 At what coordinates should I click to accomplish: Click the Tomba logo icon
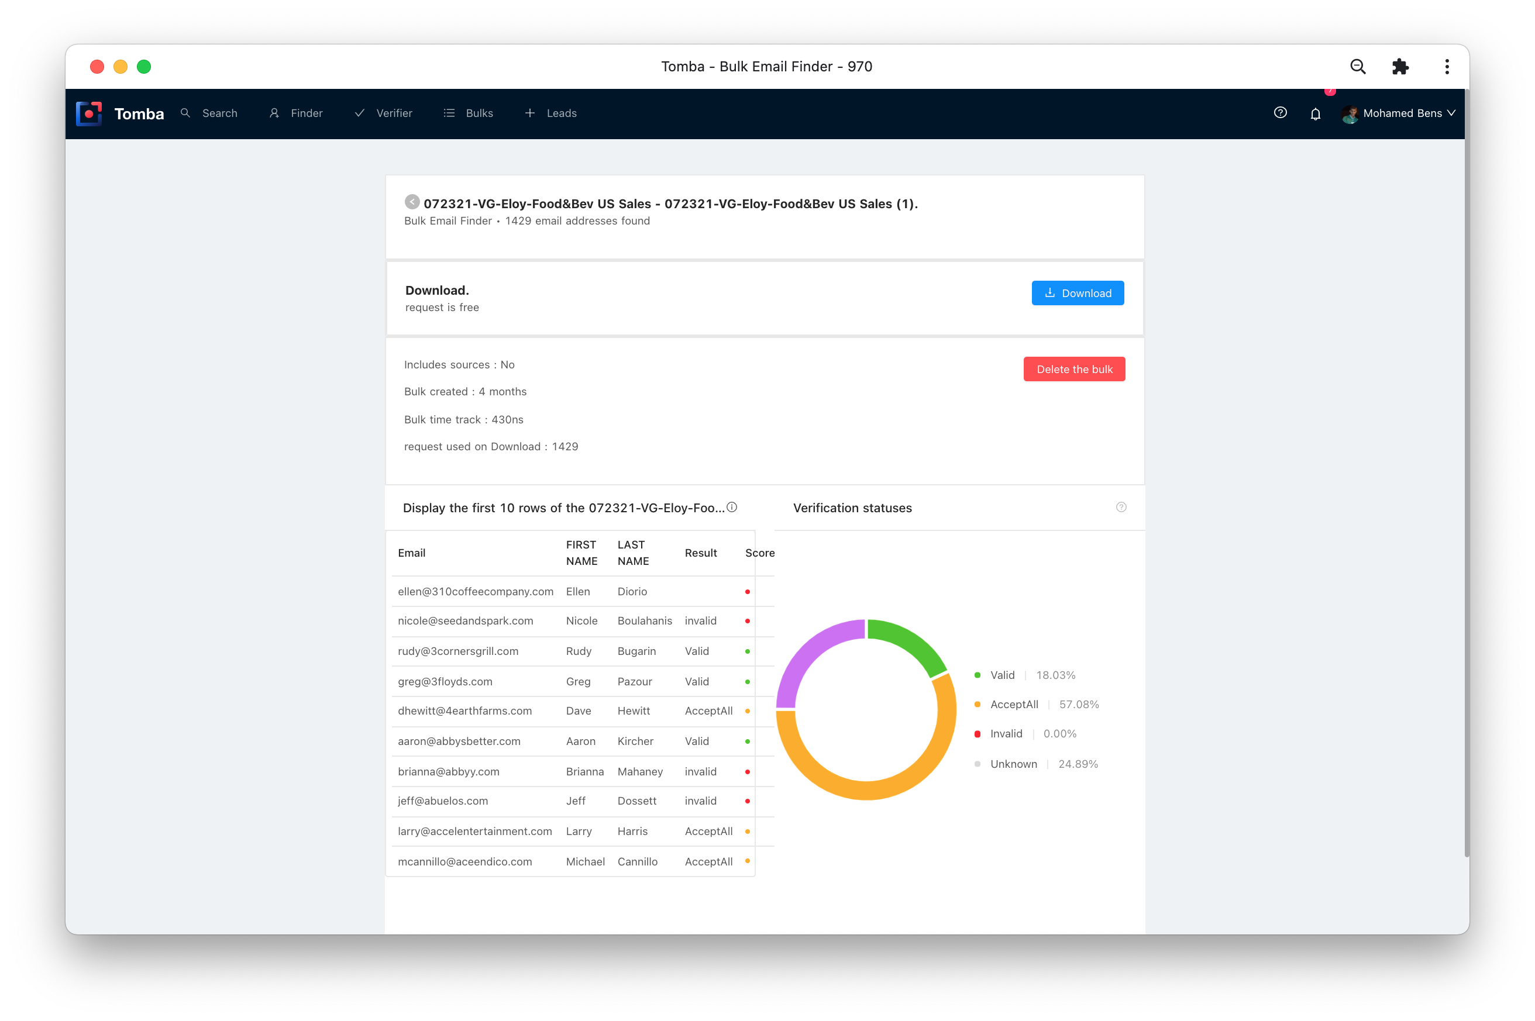[x=90, y=113]
